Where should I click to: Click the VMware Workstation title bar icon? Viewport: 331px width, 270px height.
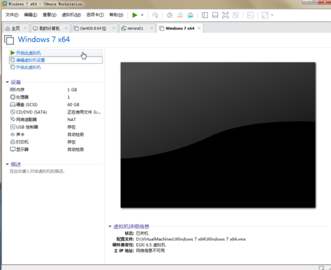(4, 4)
